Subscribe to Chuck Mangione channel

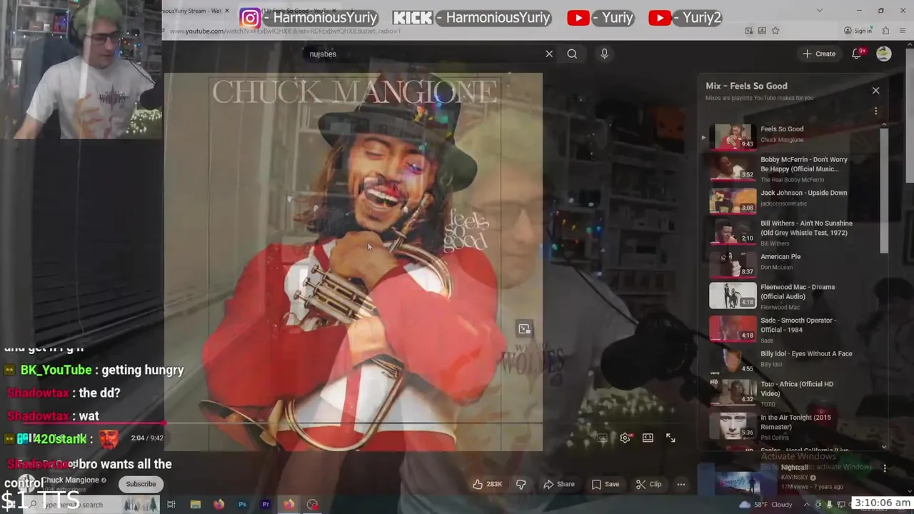coord(141,484)
